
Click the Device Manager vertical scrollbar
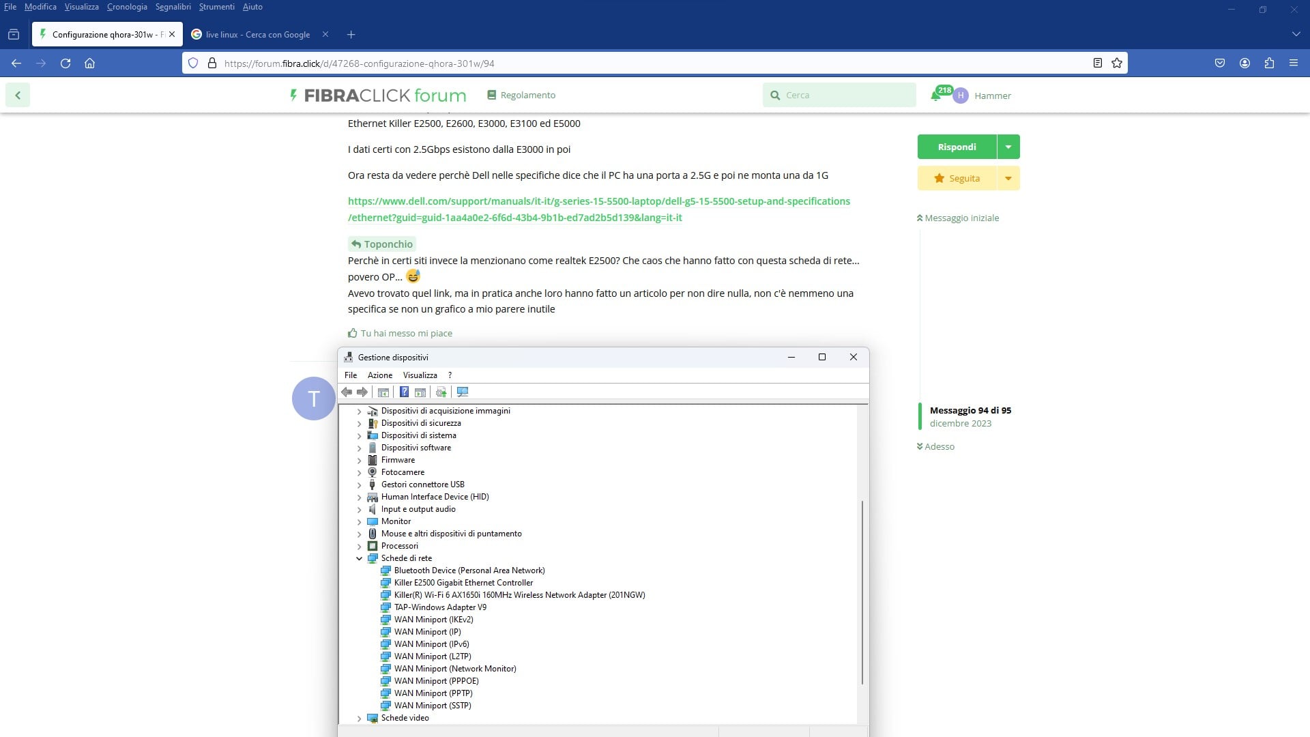[862, 592]
